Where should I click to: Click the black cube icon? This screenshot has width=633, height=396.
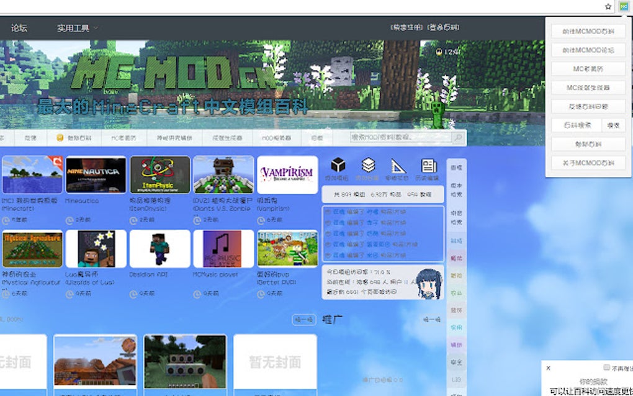click(338, 165)
